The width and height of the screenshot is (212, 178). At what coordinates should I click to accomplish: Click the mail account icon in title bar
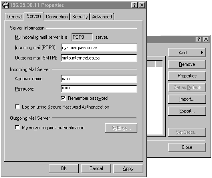[x=6, y=5]
